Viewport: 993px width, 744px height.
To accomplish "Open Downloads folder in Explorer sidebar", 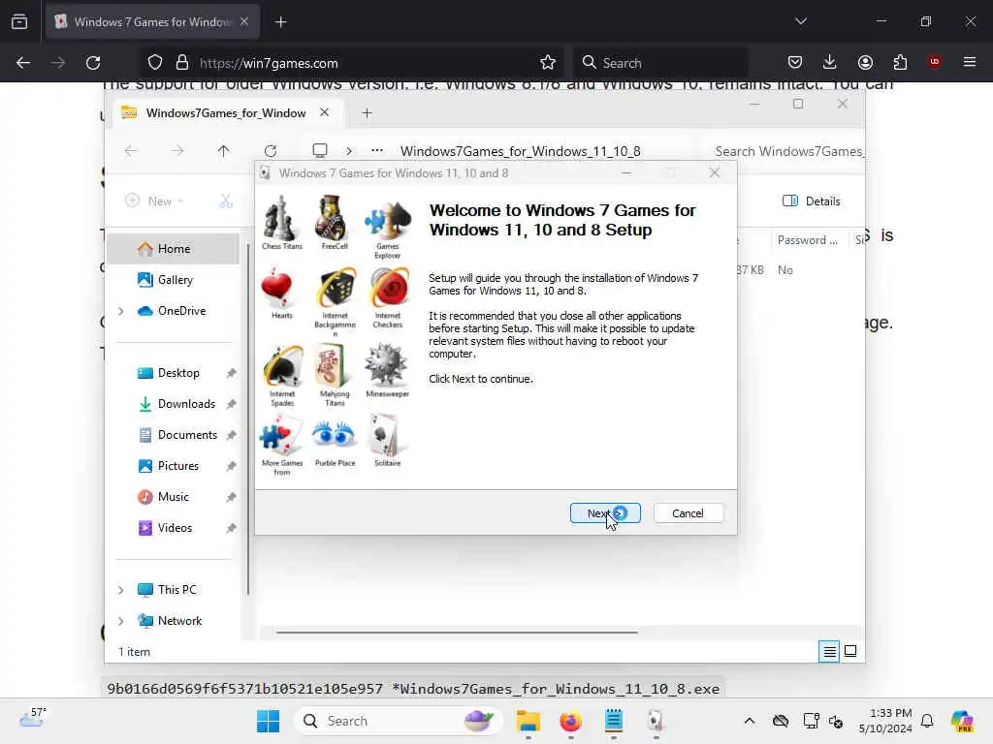I will [174, 404].
